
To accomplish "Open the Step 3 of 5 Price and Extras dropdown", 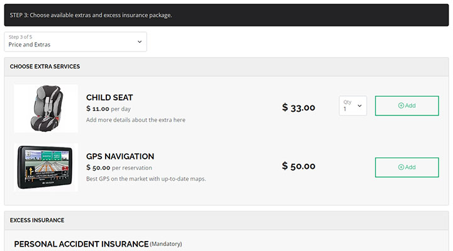I will pos(75,42).
